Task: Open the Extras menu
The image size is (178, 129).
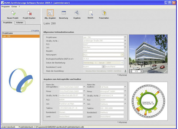Action: coord(14,7)
